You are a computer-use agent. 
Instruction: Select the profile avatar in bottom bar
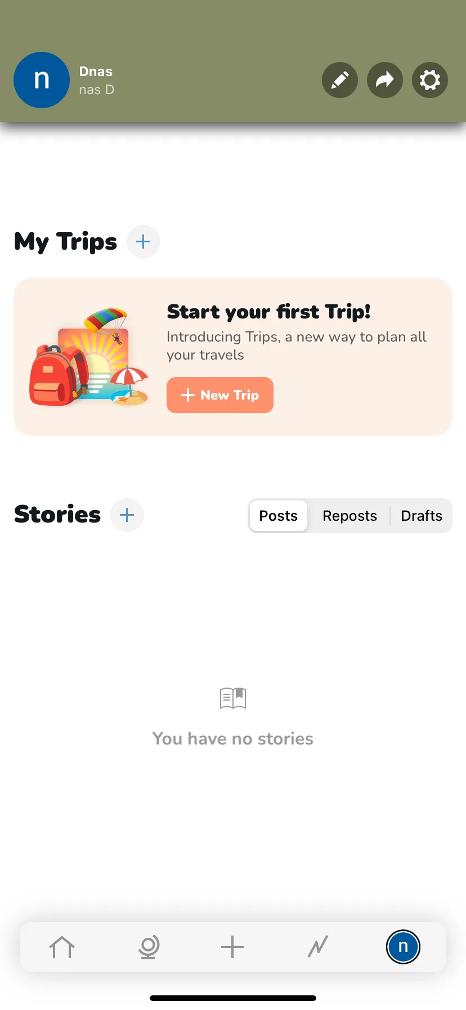pyautogui.click(x=403, y=947)
